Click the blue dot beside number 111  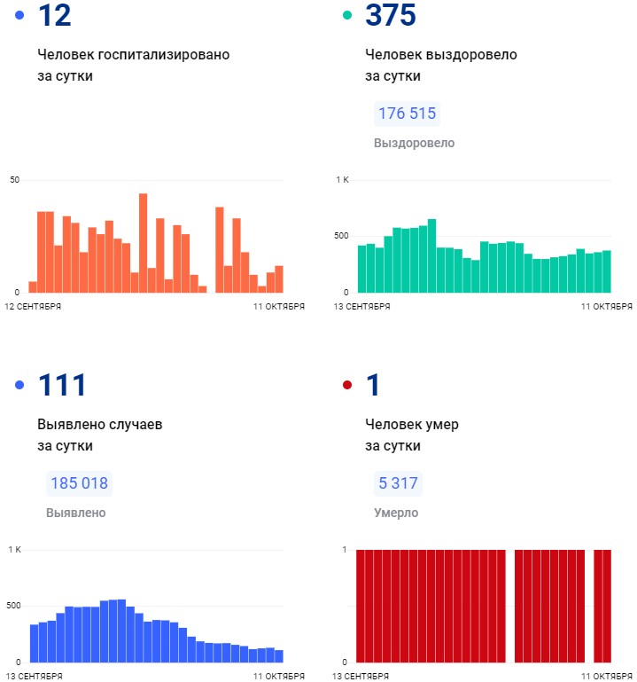pos(19,385)
